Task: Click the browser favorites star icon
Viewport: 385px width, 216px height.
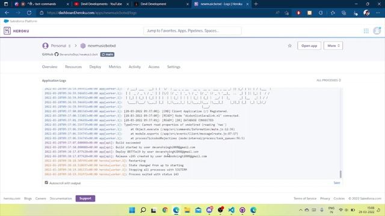Action: tap(333, 13)
